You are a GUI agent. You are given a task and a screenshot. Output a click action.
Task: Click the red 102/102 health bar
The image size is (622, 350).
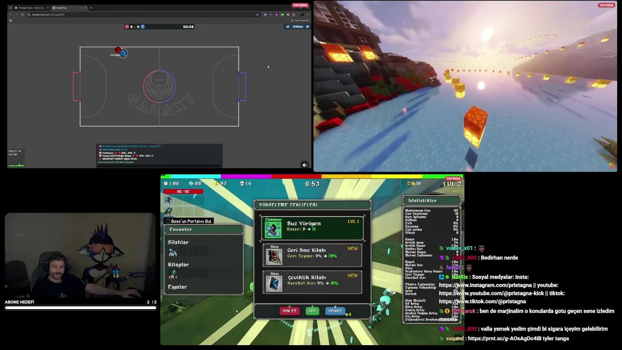[x=183, y=192]
